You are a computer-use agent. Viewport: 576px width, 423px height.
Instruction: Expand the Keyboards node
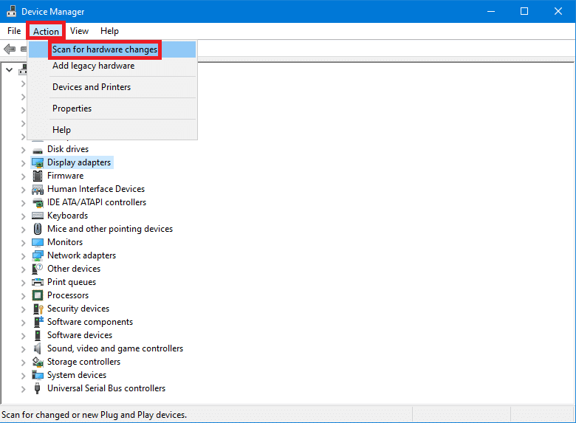(x=23, y=216)
